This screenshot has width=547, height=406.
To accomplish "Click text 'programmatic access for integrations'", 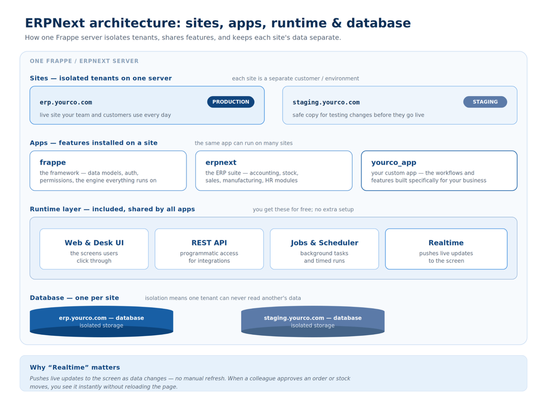I will (x=209, y=257).
